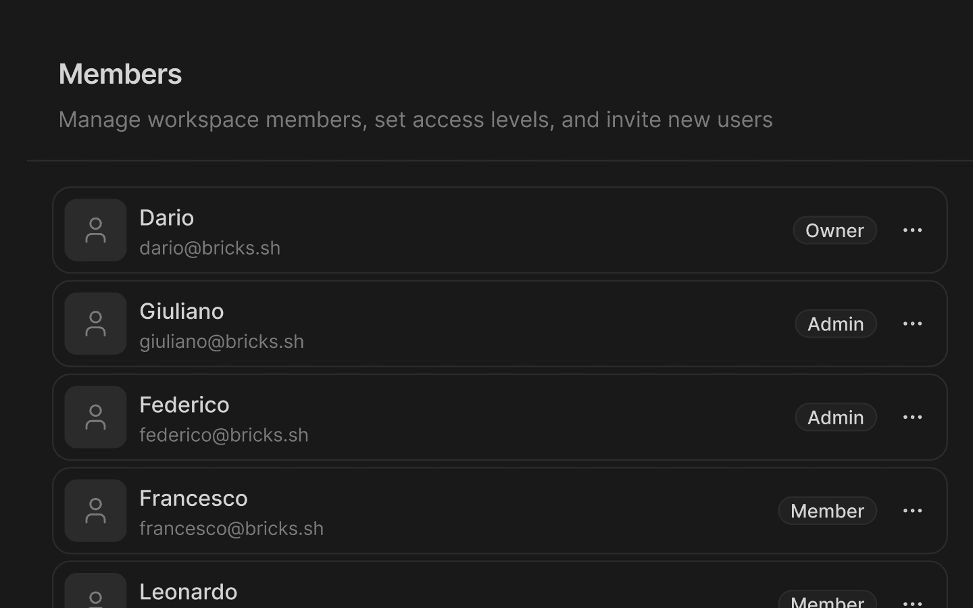Screen dimensions: 973x608
Task: Click Federico's Admin role badge
Action: tap(835, 417)
